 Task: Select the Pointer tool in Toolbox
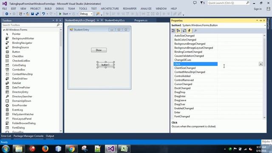(x=16, y=34)
